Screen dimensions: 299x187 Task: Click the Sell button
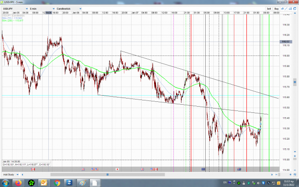(x=269, y=9)
